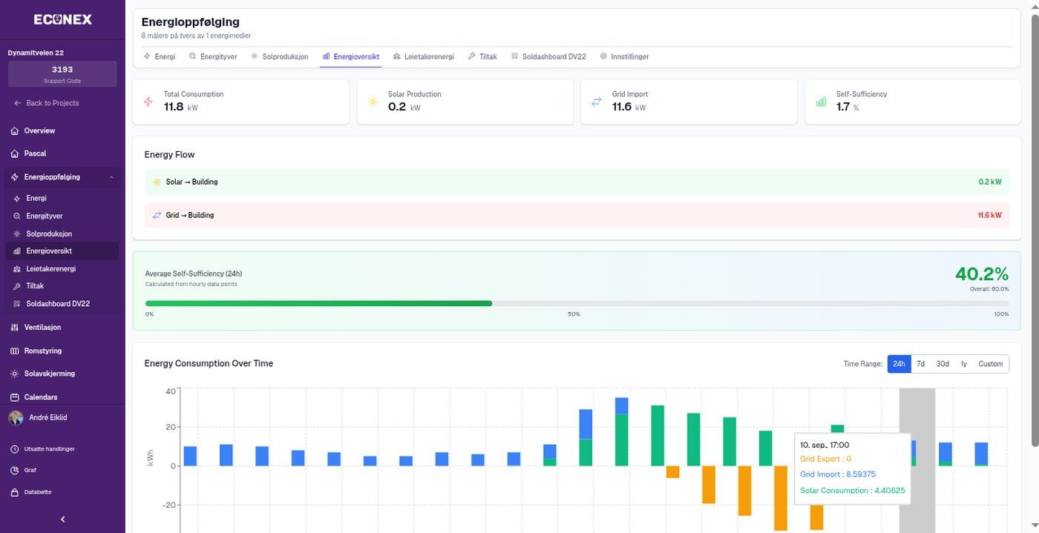Click the back arrow beside Back to Projects
The image size is (1039, 533).
[17, 103]
